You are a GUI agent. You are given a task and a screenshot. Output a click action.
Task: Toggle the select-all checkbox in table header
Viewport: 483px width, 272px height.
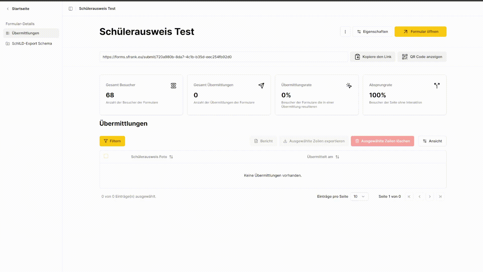(106, 156)
